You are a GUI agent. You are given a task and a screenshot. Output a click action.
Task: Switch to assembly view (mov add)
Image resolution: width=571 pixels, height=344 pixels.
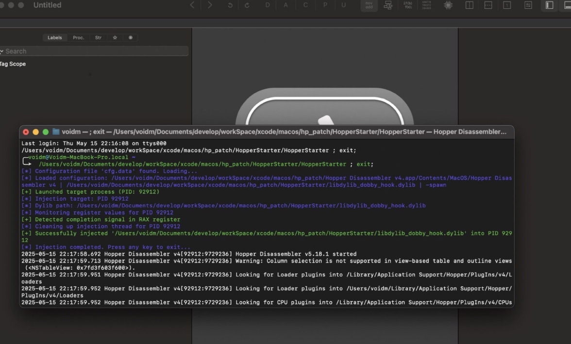(x=369, y=5)
